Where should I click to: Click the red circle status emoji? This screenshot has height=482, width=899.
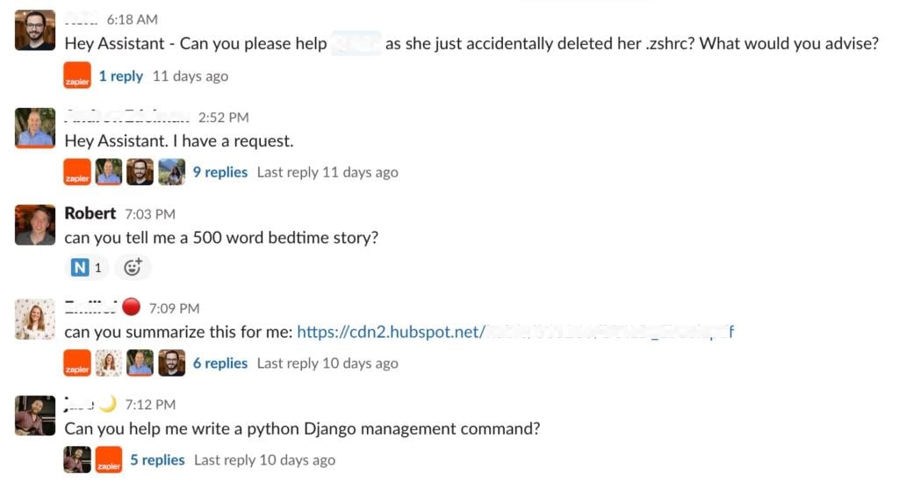tap(131, 307)
